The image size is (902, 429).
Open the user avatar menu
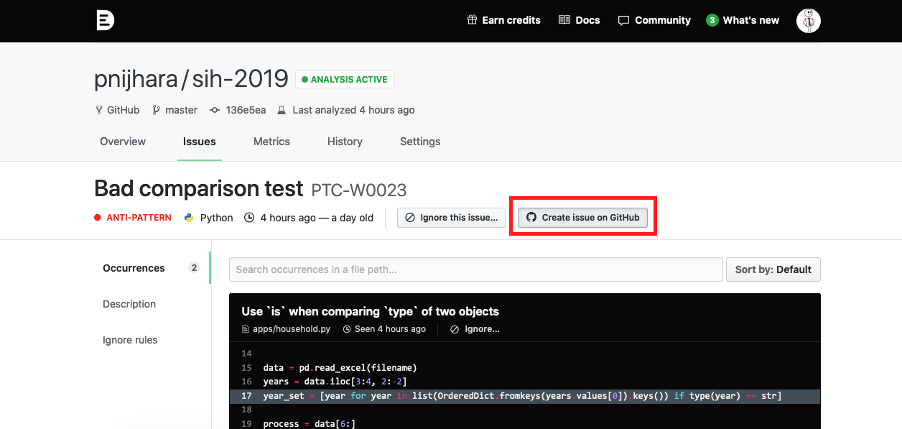click(x=809, y=21)
